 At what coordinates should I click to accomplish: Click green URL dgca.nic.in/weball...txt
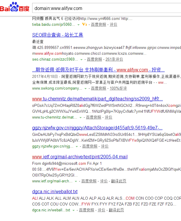tap(51, 210)
